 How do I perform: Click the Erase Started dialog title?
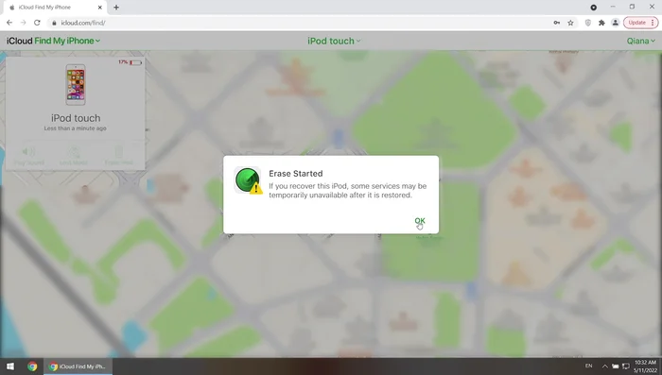tap(295, 174)
